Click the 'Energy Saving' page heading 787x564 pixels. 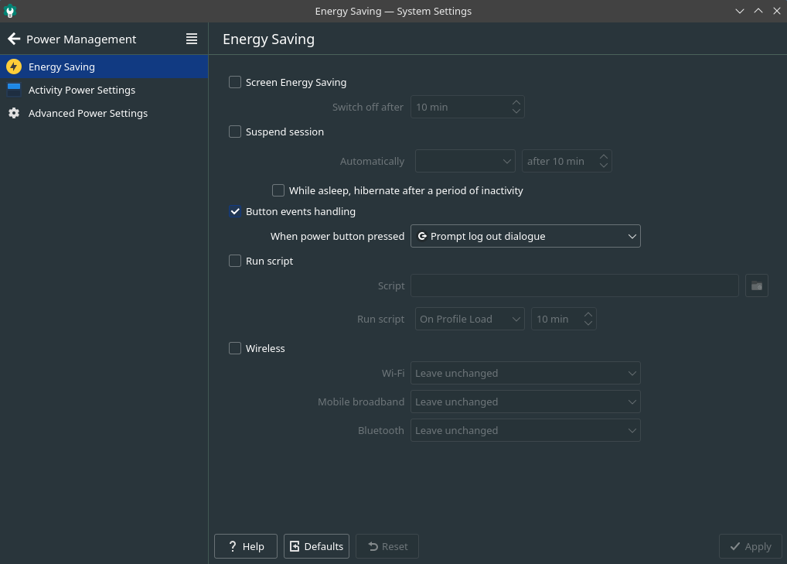tap(268, 39)
